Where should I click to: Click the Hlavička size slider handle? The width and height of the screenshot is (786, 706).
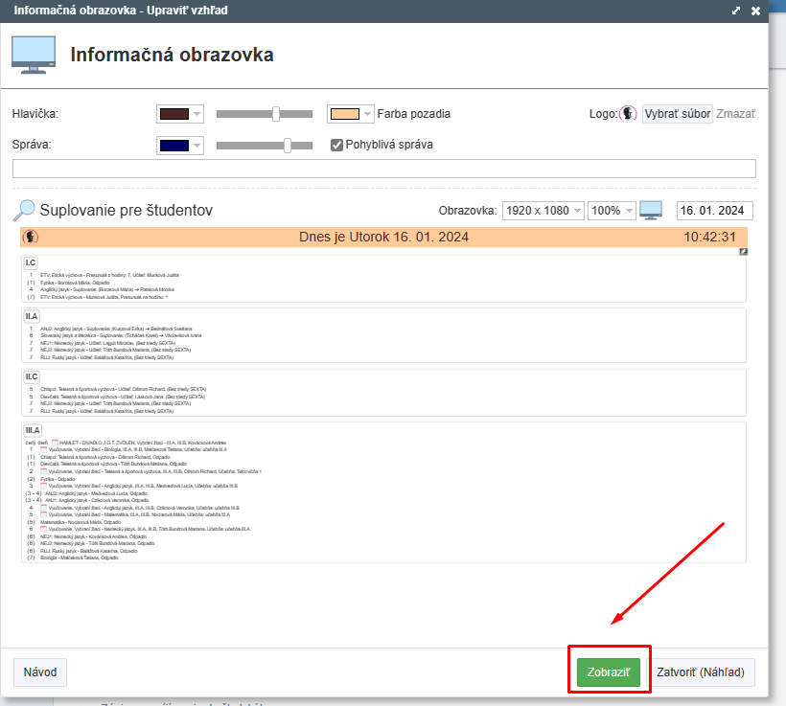[276, 114]
